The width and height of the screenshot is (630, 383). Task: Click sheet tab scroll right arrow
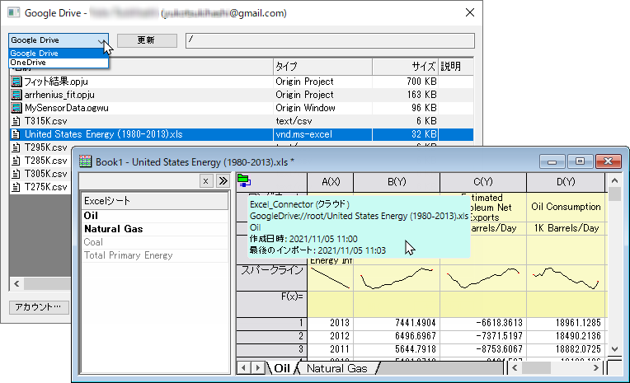(257, 367)
